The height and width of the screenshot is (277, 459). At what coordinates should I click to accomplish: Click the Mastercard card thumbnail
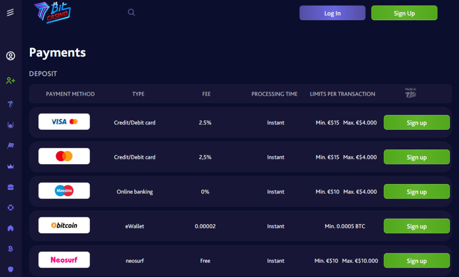(x=64, y=157)
